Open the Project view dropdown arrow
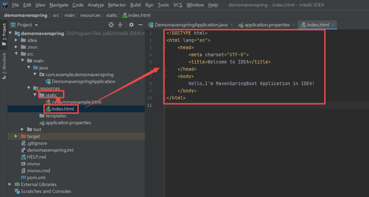369x197 pixels. click(x=36, y=25)
